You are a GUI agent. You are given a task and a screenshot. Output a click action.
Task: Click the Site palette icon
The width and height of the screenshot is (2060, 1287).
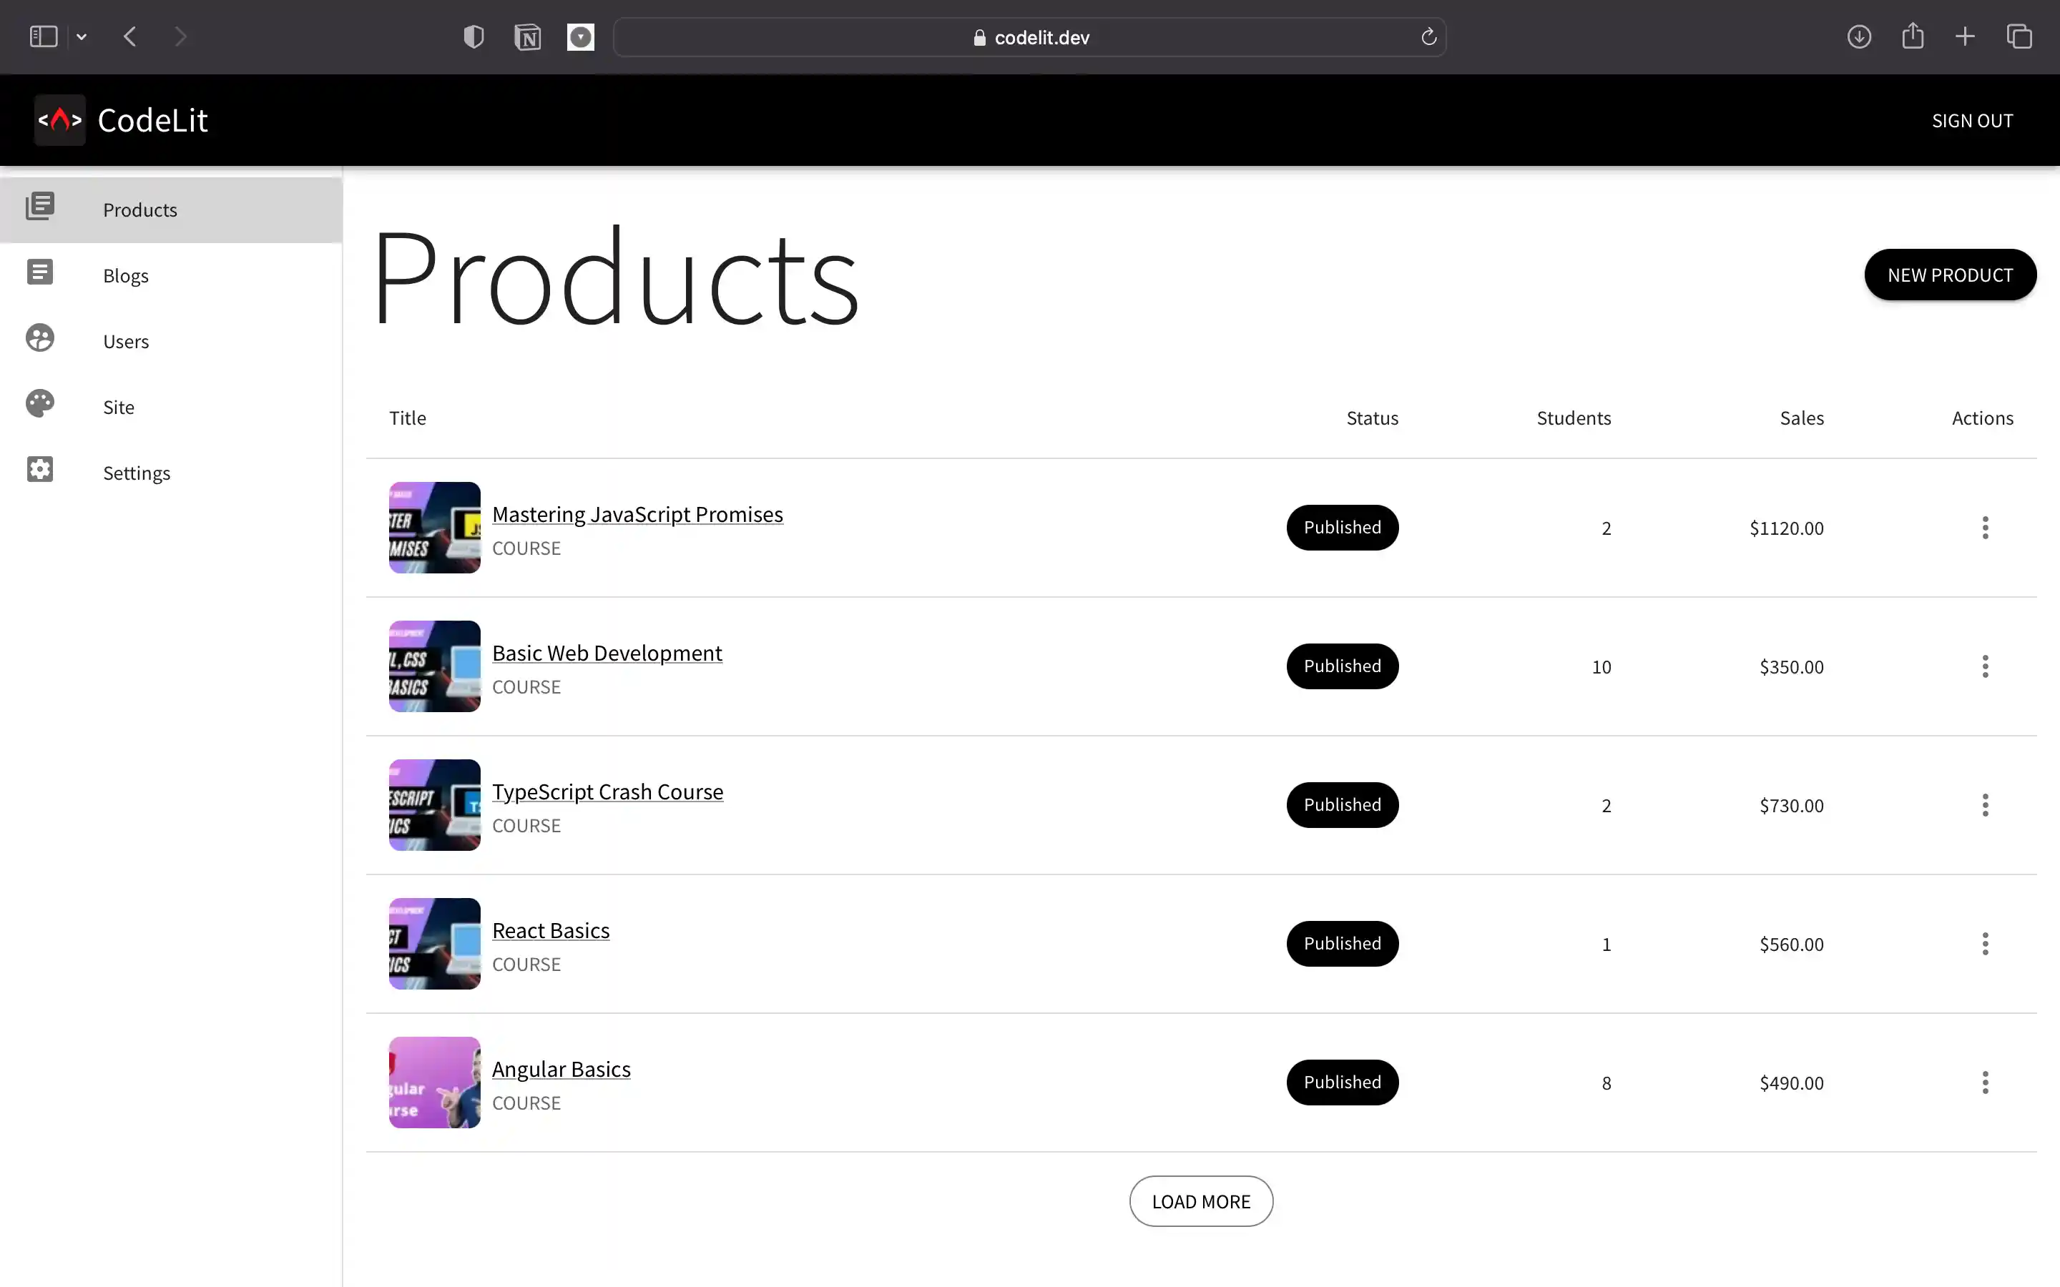point(40,403)
